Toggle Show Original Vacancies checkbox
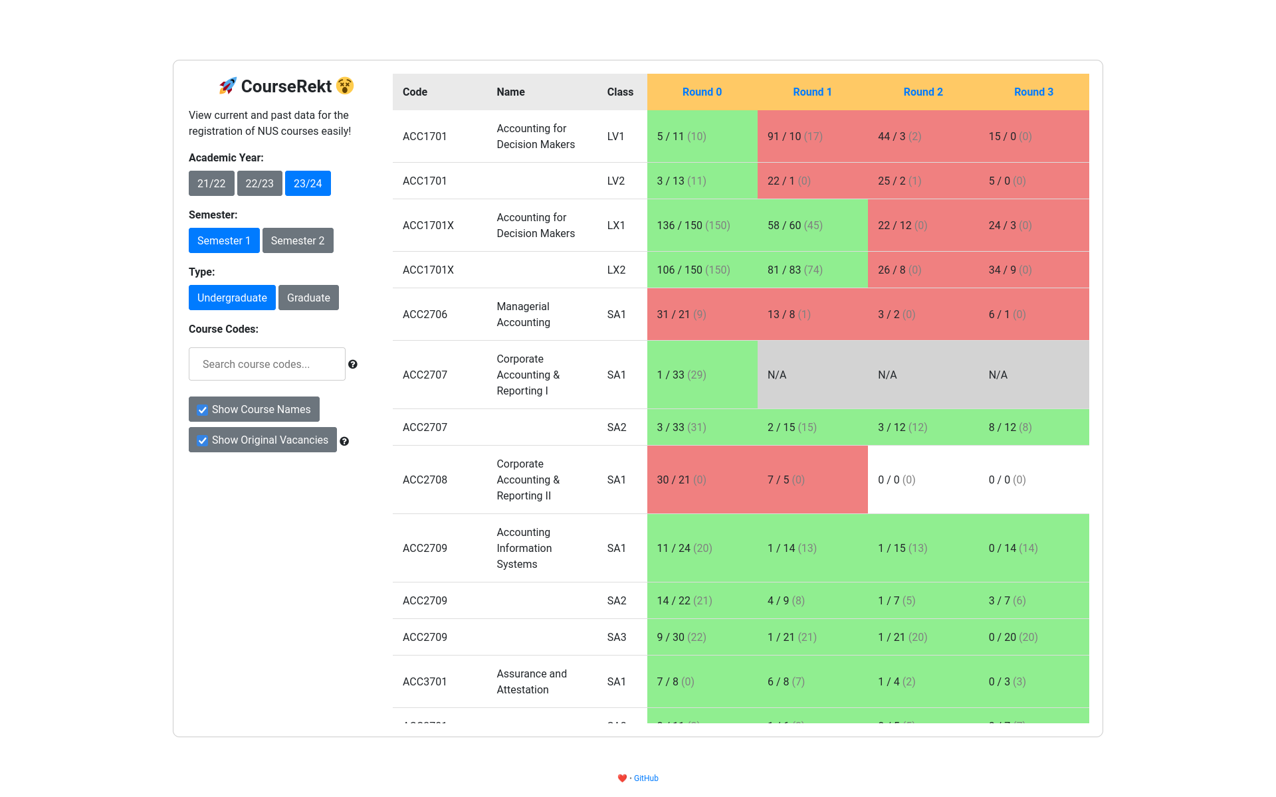This screenshot has width=1276, height=797. (203, 440)
